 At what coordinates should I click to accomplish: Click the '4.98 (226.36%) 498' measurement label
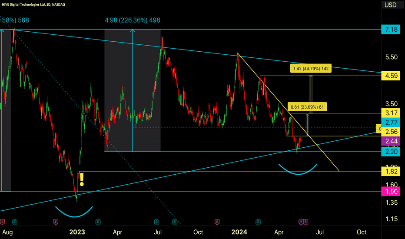point(133,20)
